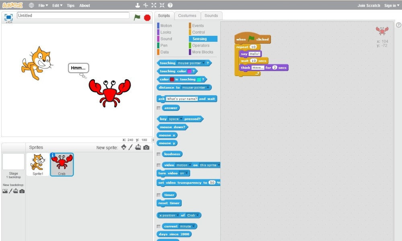Switch to the Sounds tab
Image resolution: width=402 pixels, height=241 pixels.
(211, 16)
